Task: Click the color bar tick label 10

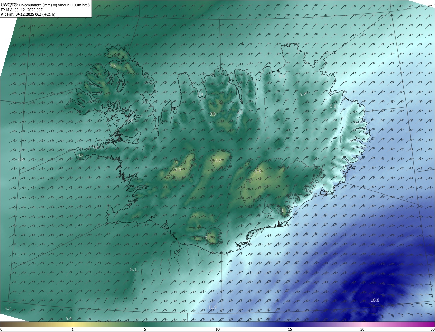Action: coord(217,329)
